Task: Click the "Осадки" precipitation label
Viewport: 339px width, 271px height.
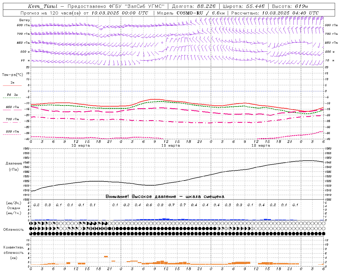Action: pos(14,208)
